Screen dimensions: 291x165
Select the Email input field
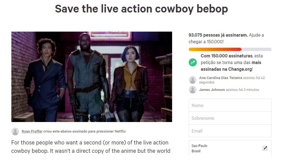click(230, 131)
